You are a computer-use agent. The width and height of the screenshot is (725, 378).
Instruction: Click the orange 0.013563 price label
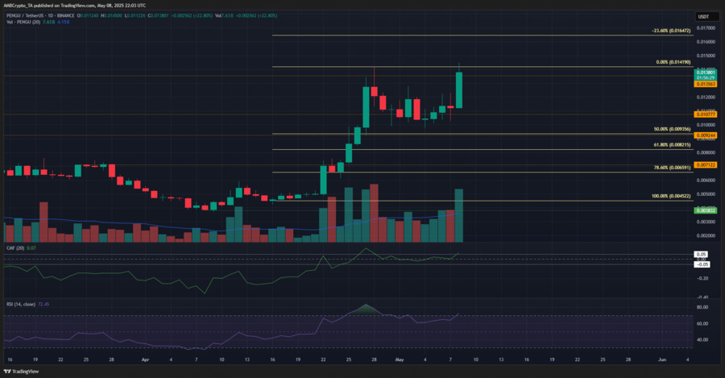click(x=706, y=84)
